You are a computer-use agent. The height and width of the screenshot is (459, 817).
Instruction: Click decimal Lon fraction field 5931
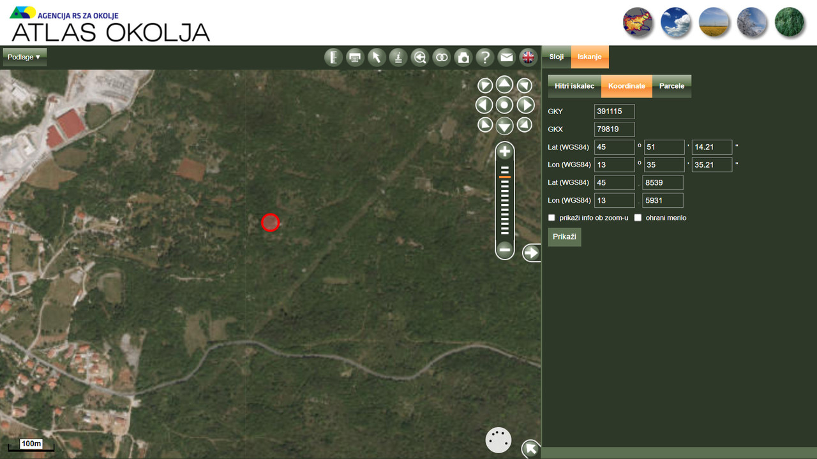tap(663, 201)
